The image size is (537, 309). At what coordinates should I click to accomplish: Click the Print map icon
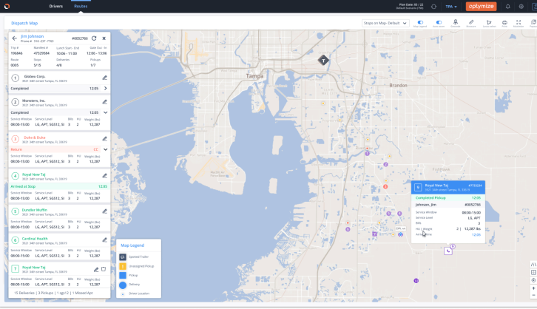pyautogui.click(x=504, y=22)
